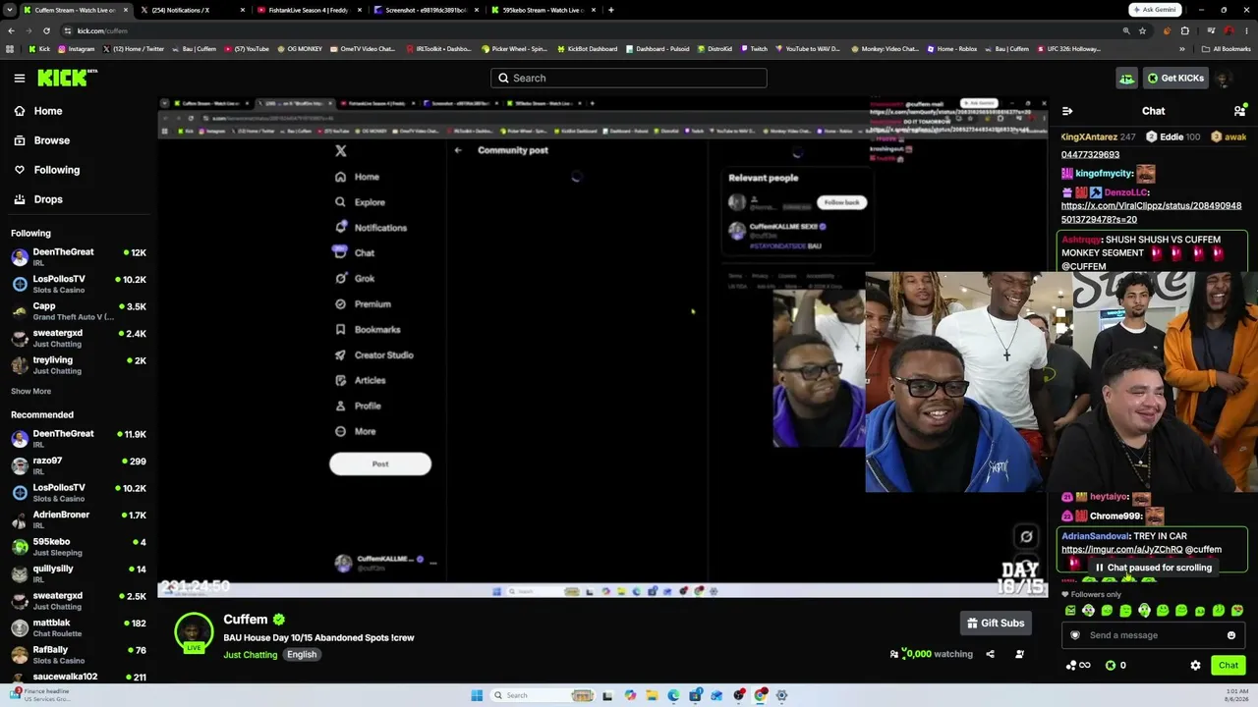Switch to the Notifications / X tab
This screenshot has width=1258, height=707.
tap(192, 10)
